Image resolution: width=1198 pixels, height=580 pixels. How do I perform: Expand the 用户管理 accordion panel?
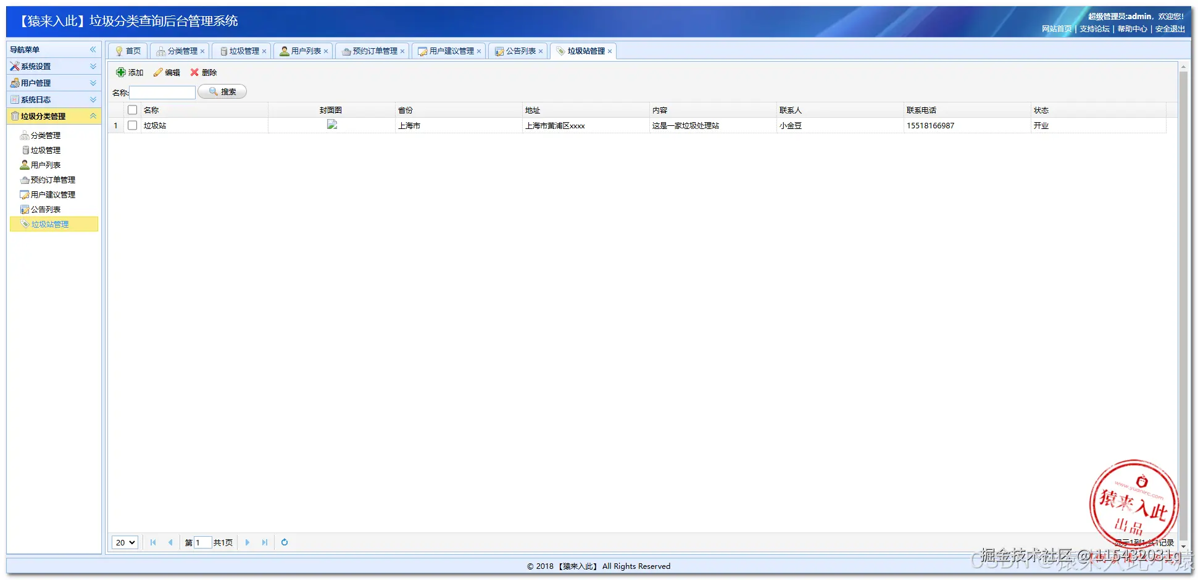[x=54, y=83]
